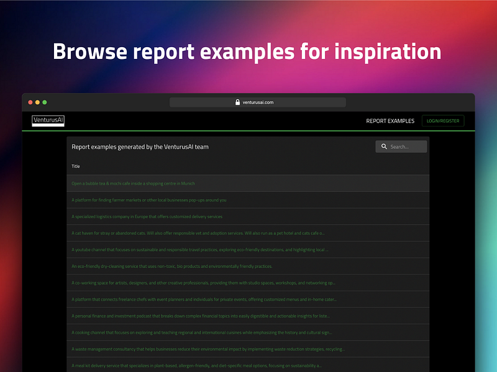This screenshot has width=497, height=372.
Task: Click the venturusai.com address bar
Action: click(x=257, y=102)
